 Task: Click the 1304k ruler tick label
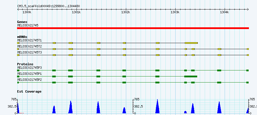pos(224,12)
